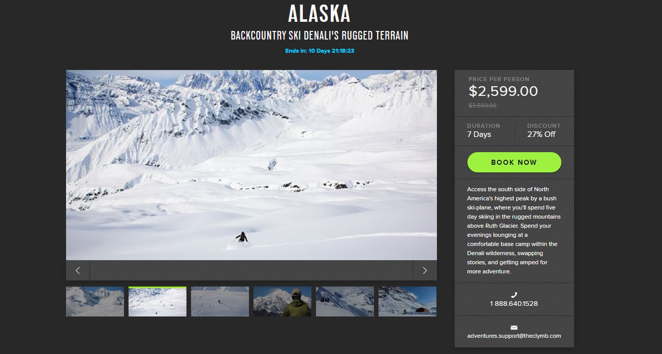Select the fifth snowy slope thumbnail
Image resolution: width=662 pixels, height=354 pixels.
click(x=345, y=302)
